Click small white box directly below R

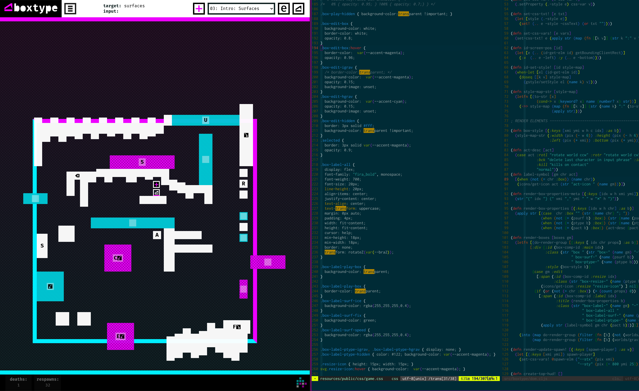(244, 195)
